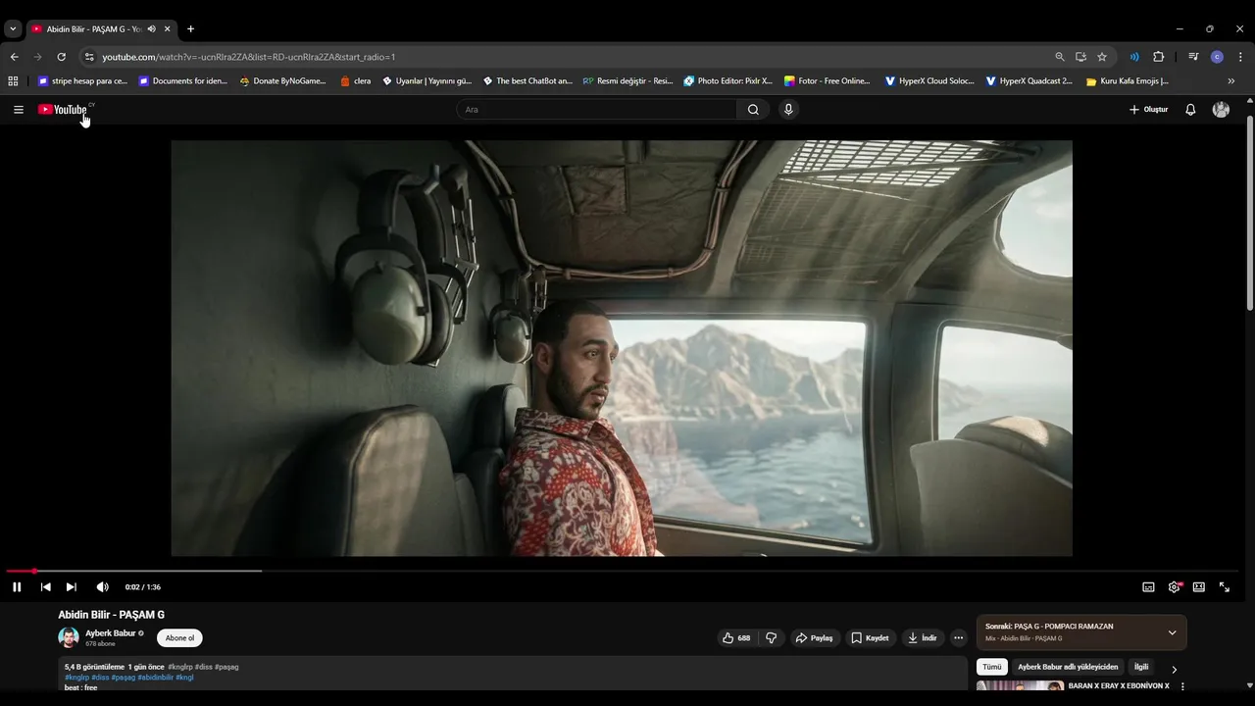
Task: Open the Chrome apps grid in bookmarks bar
Action: 13,81
